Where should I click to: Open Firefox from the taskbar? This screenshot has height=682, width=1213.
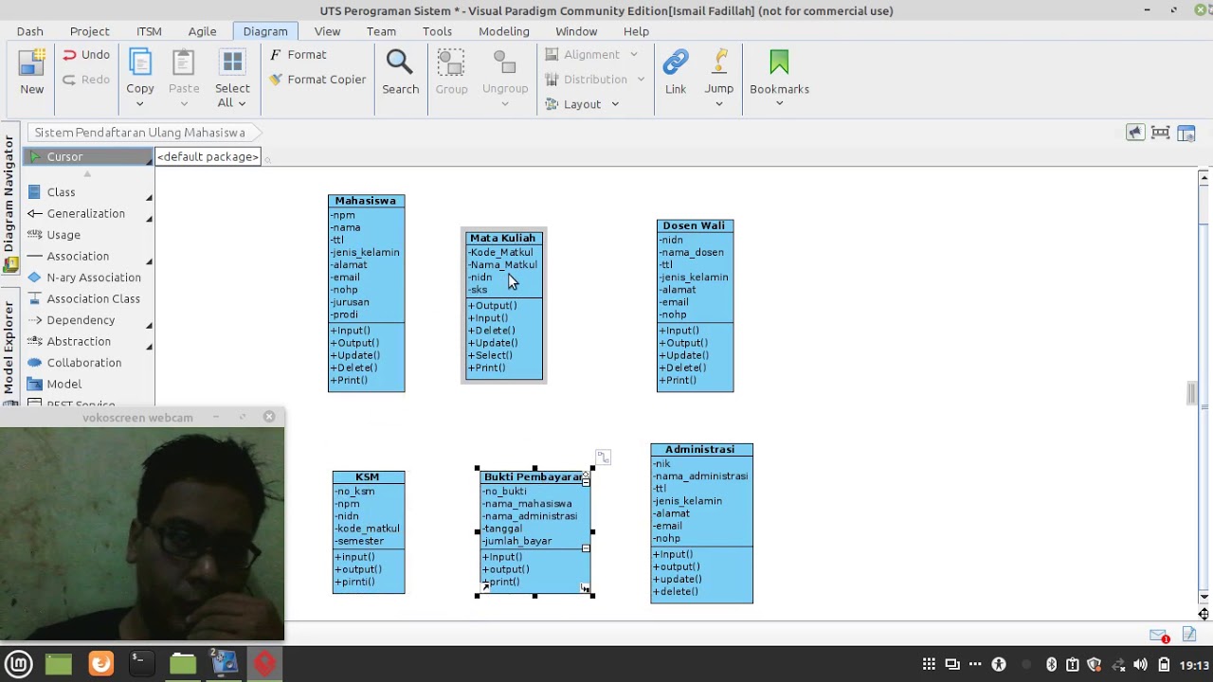[x=100, y=663]
